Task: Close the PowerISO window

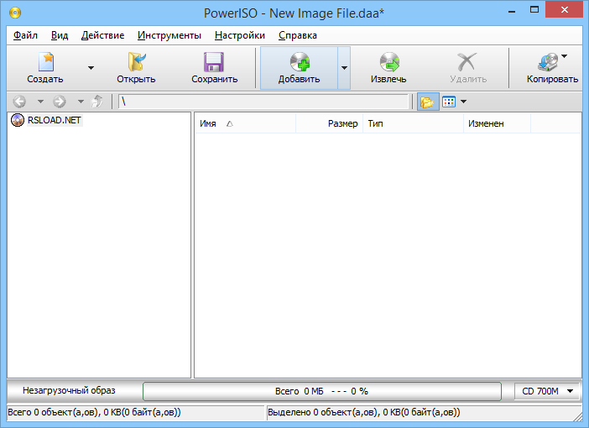Action: [564, 10]
